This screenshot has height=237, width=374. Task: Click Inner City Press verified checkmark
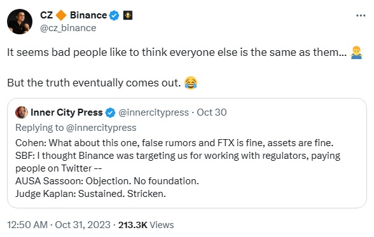(x=110, y=112)
